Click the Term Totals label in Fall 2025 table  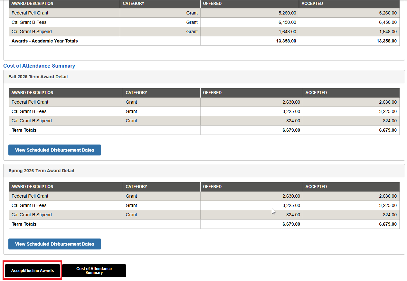point(24,130)
